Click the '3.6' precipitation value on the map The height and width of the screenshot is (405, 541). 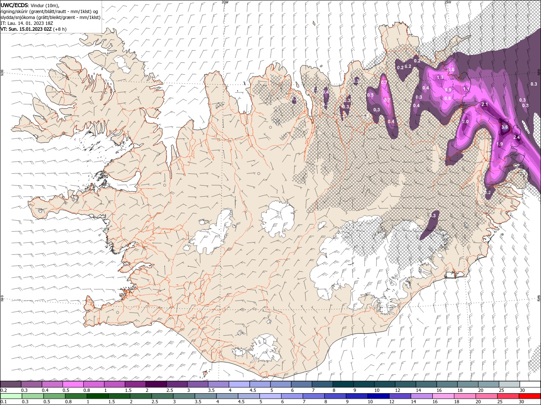point(504,127)
